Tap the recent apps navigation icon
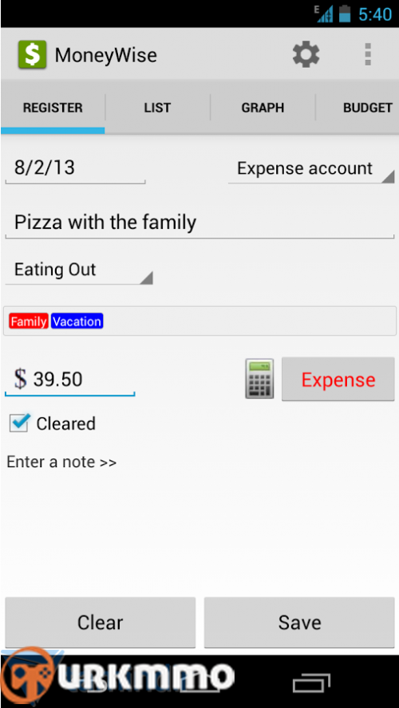This screenshot has height=708, width=399. pyautogui.click(x=311, y=683)
